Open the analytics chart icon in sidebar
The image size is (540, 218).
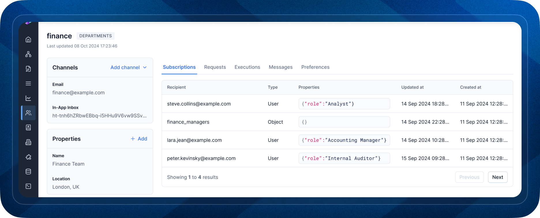28,98
